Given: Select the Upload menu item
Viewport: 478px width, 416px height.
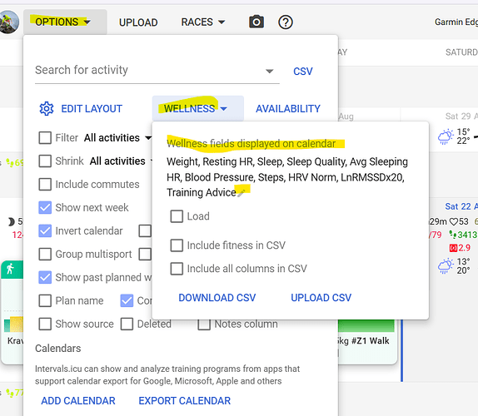Looking at the screenshot, I should tap(138, 22).
